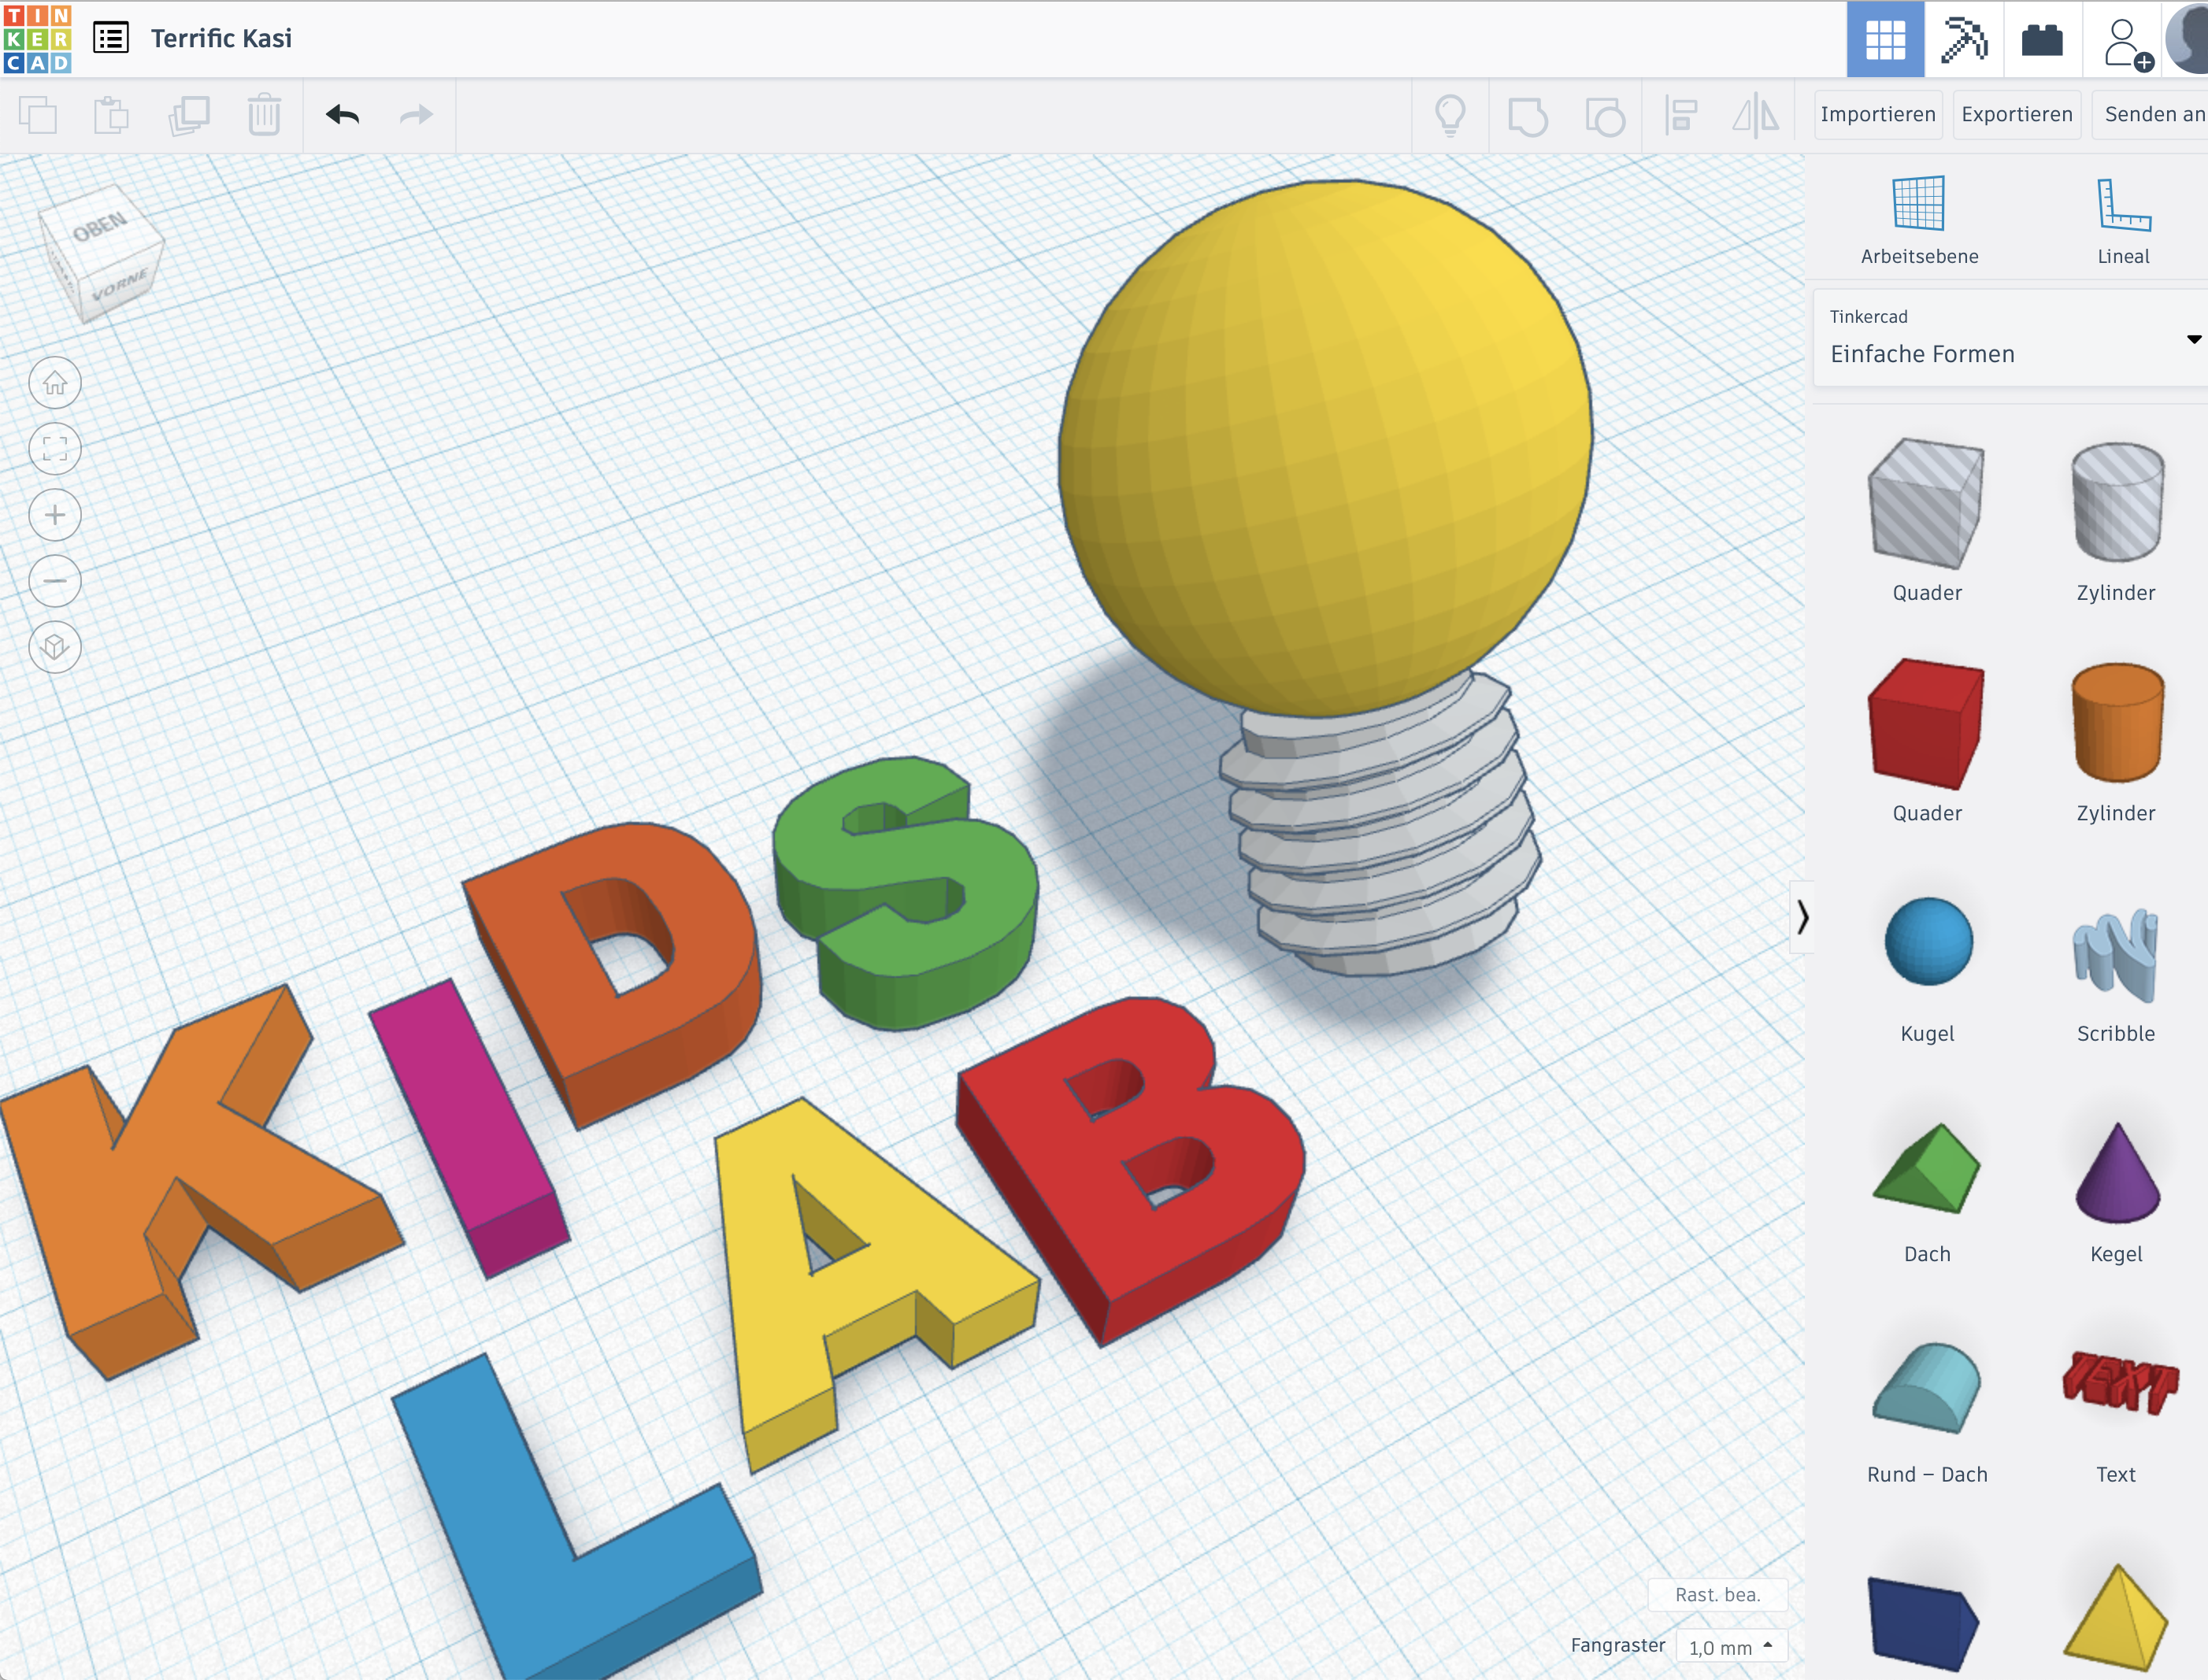Toggle orthographic perspective view cube icon
The height and width of the screenshot is (1680, 2208).
(x=55, y=647)
